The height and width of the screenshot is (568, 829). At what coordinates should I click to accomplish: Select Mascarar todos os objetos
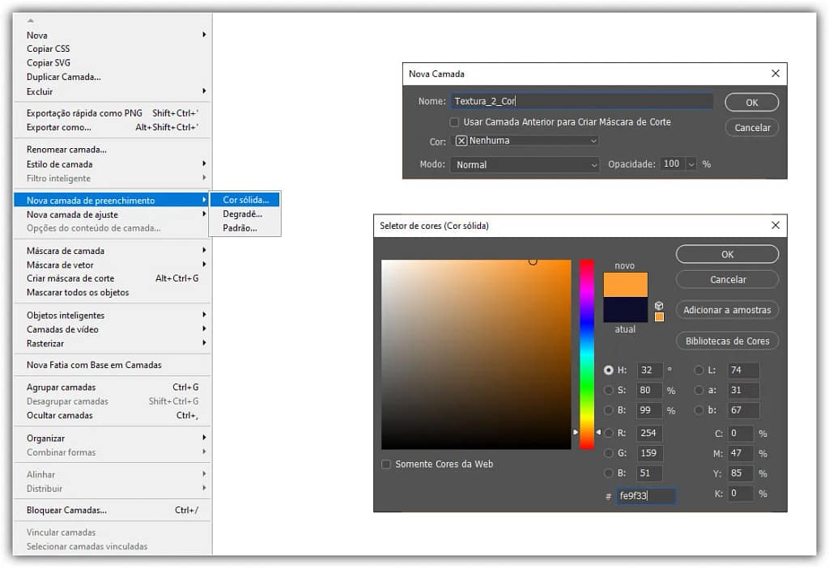[113, 293]
